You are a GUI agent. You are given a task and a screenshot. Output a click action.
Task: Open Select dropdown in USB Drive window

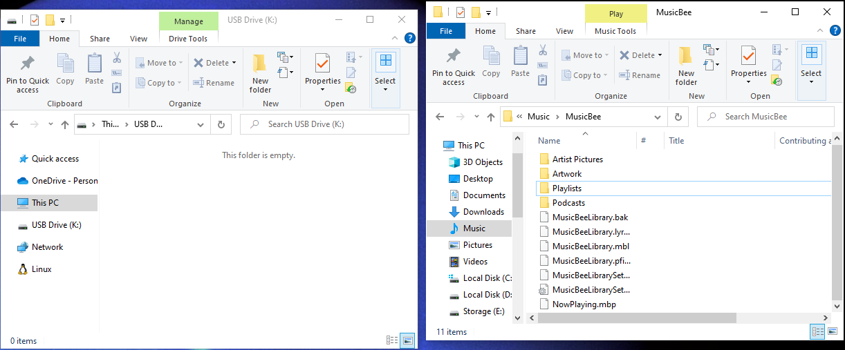point(385,81)
